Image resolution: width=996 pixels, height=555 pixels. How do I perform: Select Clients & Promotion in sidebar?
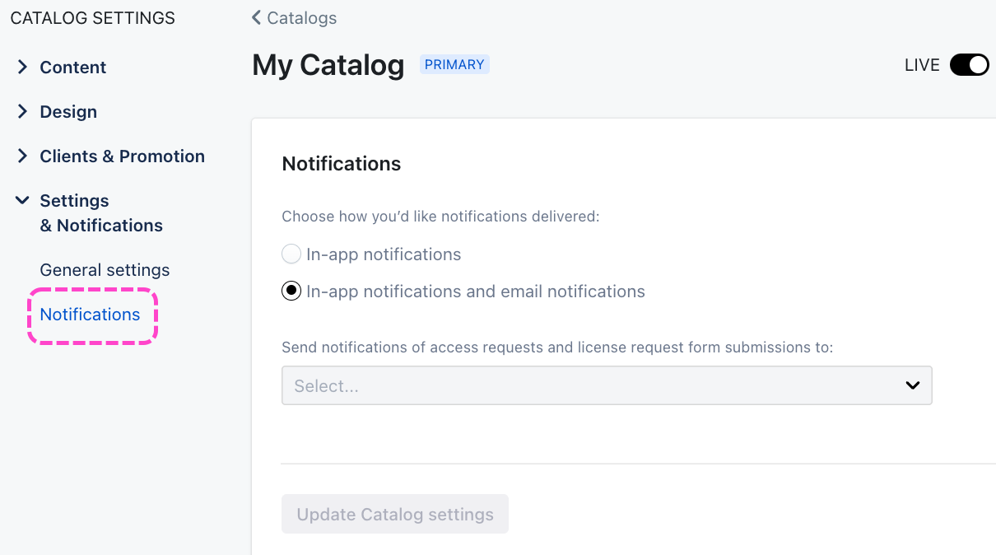coord(122,156)
